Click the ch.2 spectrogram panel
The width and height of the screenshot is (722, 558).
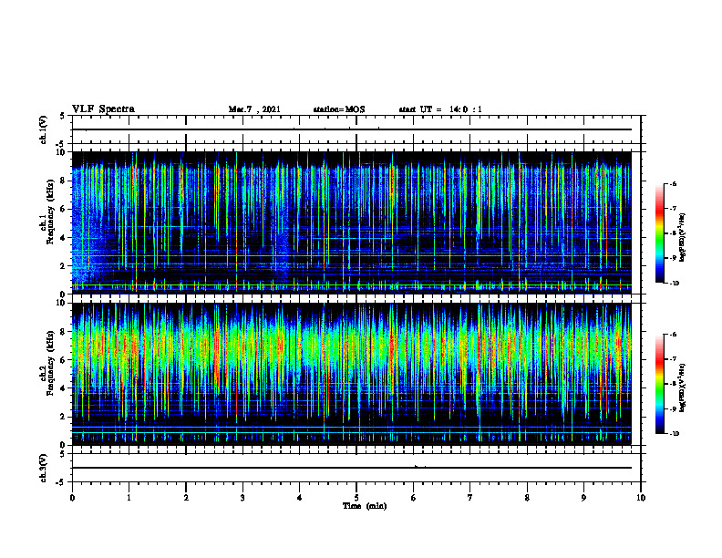352,374
